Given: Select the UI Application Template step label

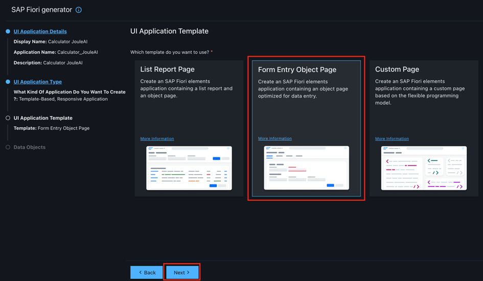Looking at the screenshot, I should tap(43, 118).
